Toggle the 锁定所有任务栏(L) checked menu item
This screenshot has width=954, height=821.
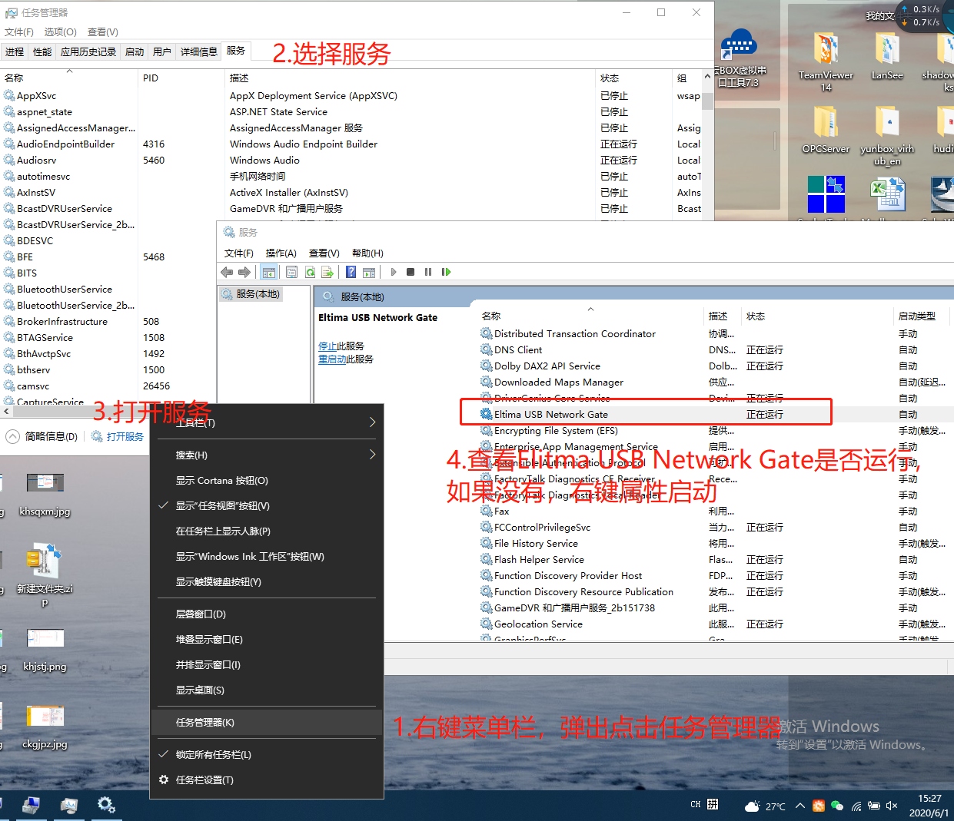pos(266,755)
